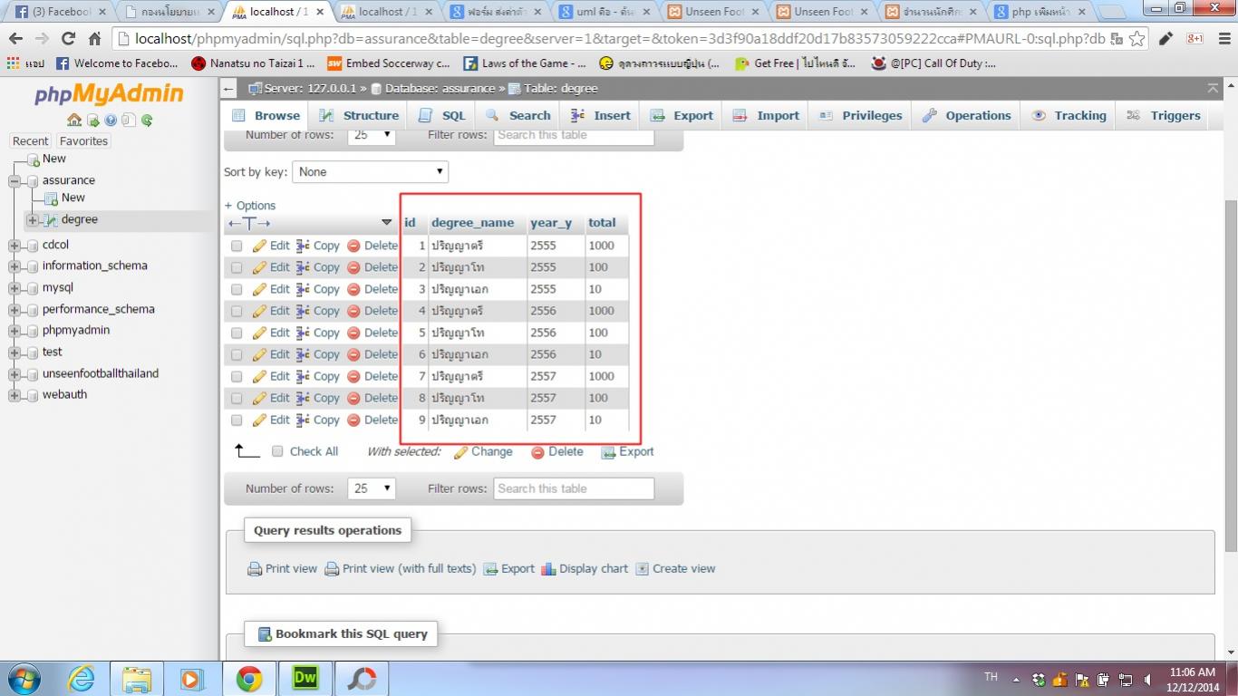Click Bookmark this SQL query
1238x696 pixels.
pyautogui.click(x=342, y=633)
